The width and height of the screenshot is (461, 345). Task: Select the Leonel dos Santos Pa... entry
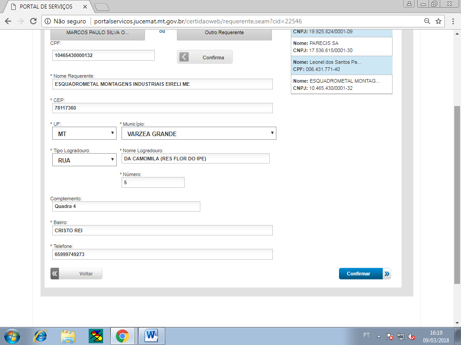tap(342, 66)
